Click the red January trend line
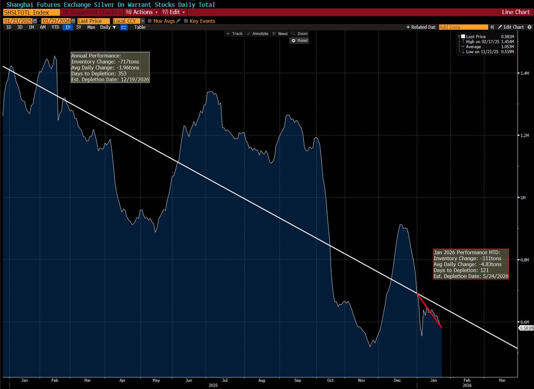This screenshot has width=534, height=389. [429, 311]
